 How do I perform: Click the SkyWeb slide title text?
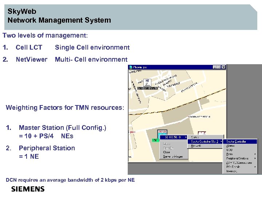point(22,11)
